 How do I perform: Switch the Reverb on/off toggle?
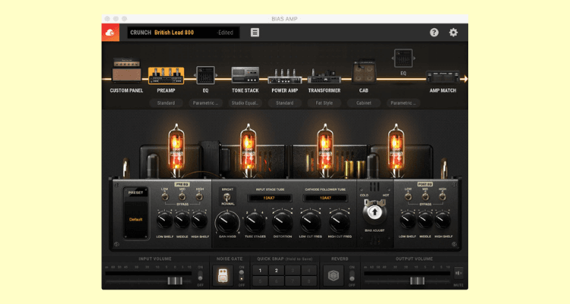352,276
